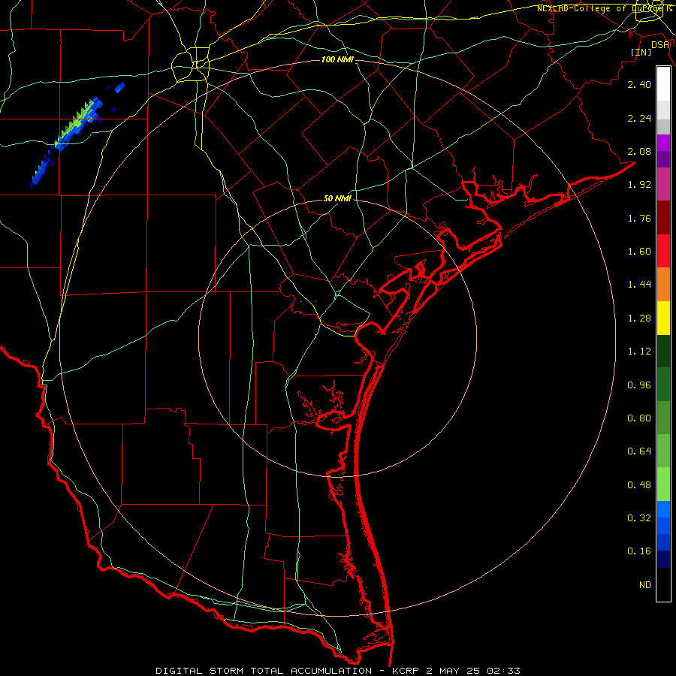Select the darkest green swatch beside 1.12
This screenshot has height=676, width=676.
pyautogui.click(x=663, y=352)
